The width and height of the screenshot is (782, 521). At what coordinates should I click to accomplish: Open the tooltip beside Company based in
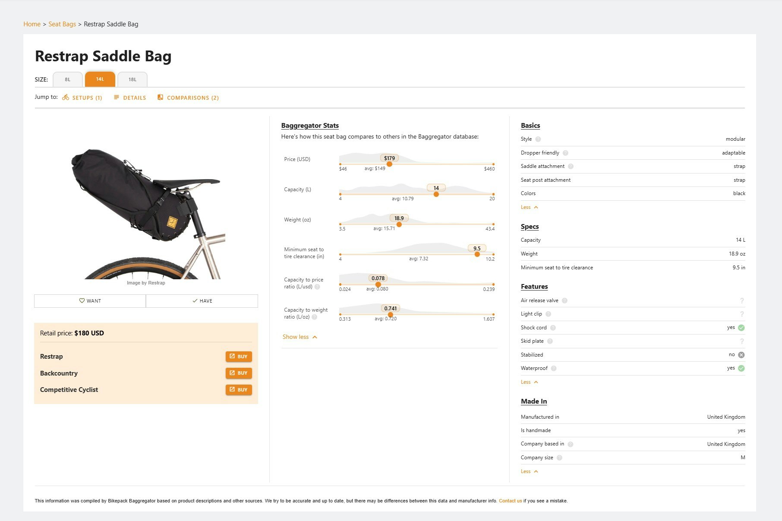570,444
